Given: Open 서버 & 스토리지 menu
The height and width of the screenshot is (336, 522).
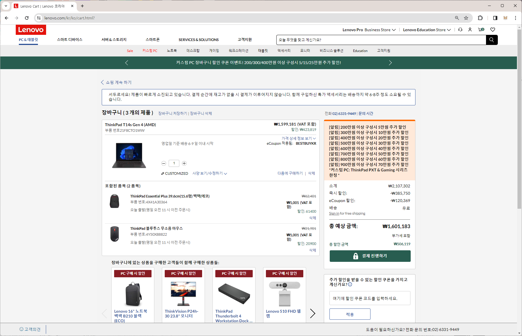Looking at the screenshot, I should [114, 40].
